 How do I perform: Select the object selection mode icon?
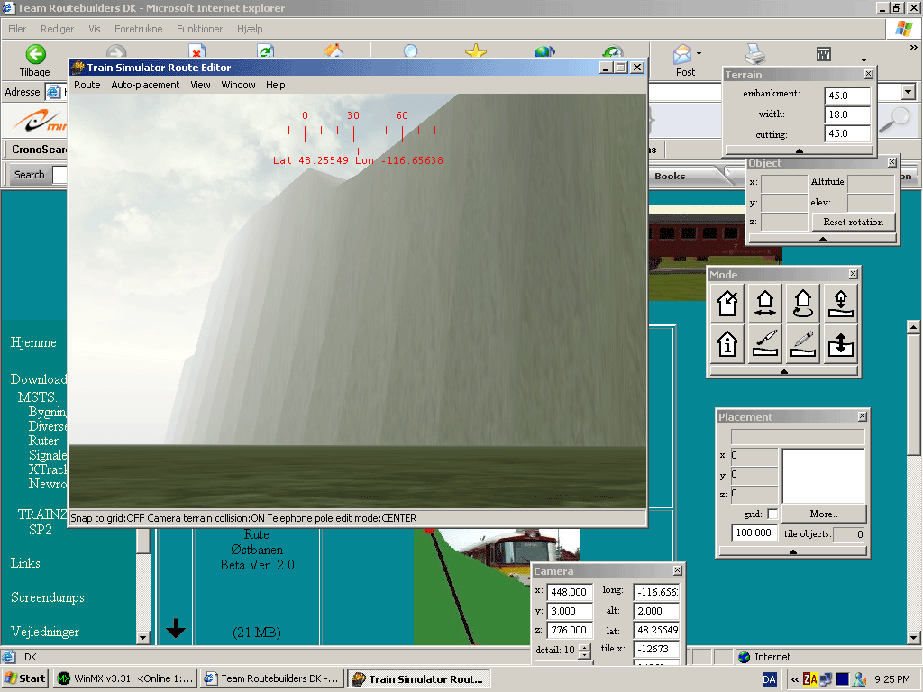[x=727, y=303]
